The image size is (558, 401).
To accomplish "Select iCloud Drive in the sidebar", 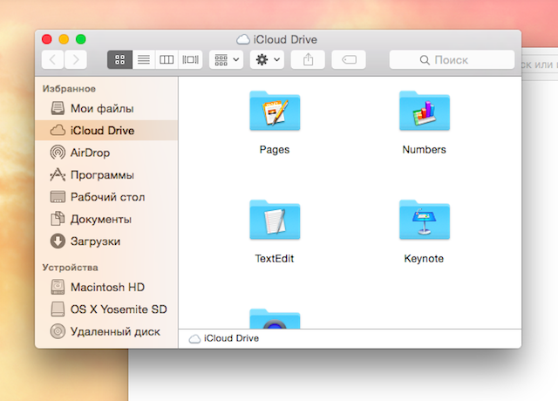I will click(x=106, y=130).
